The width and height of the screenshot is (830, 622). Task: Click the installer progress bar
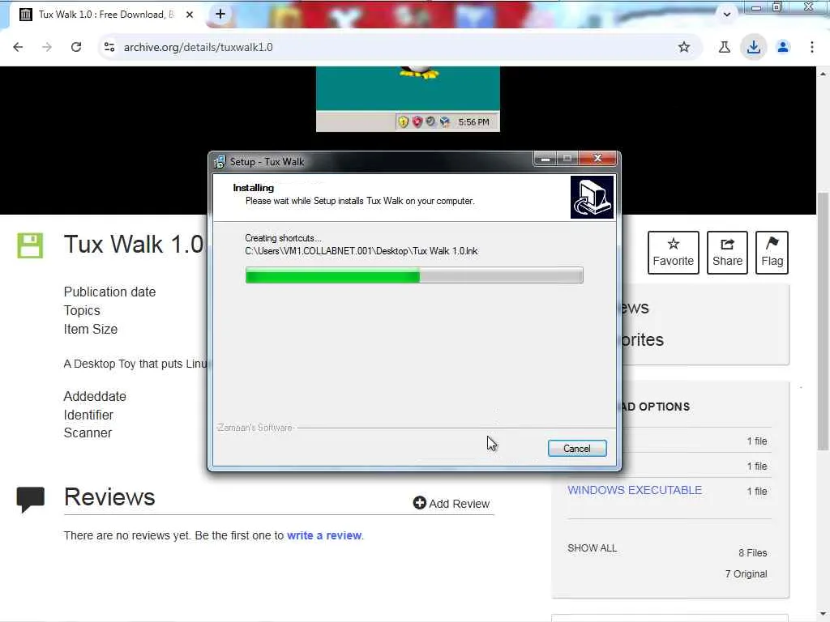[x=414, y=275]
